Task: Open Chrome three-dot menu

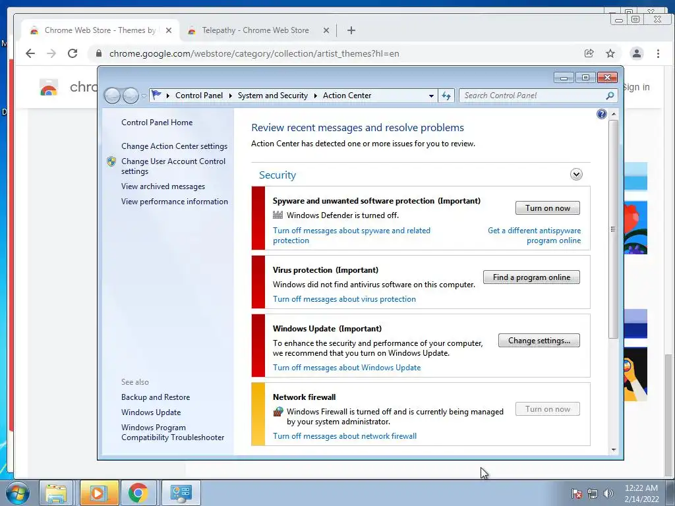Action: (658, 53)
